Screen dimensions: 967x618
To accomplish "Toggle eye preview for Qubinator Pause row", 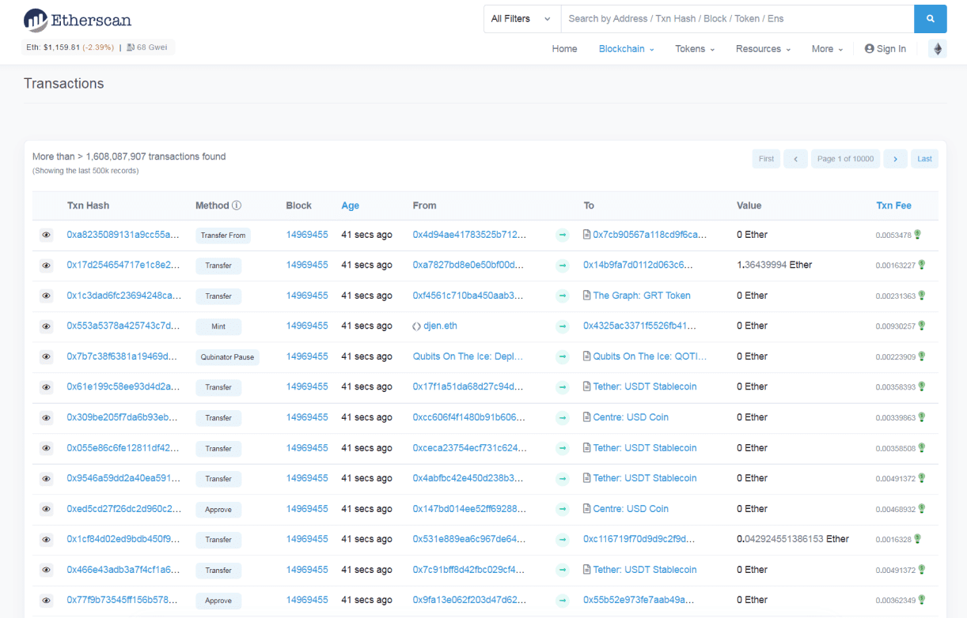I will tap(47, 357).
